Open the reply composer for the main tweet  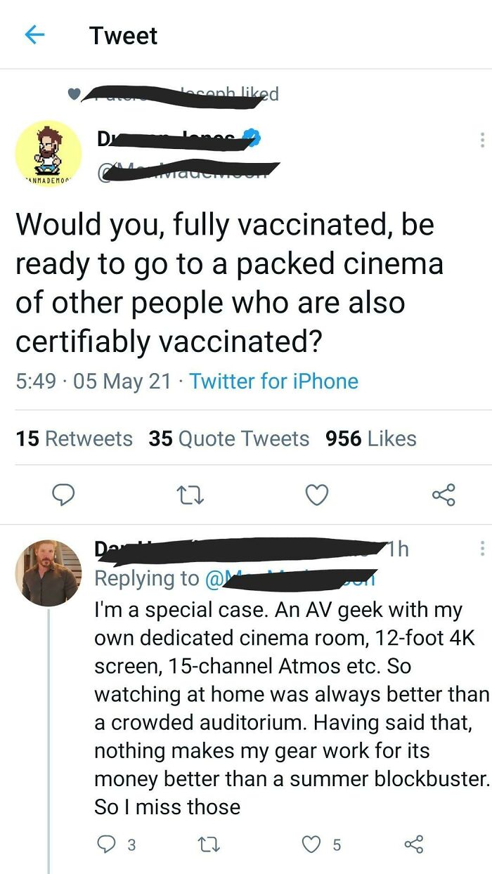tap(64, 495)
